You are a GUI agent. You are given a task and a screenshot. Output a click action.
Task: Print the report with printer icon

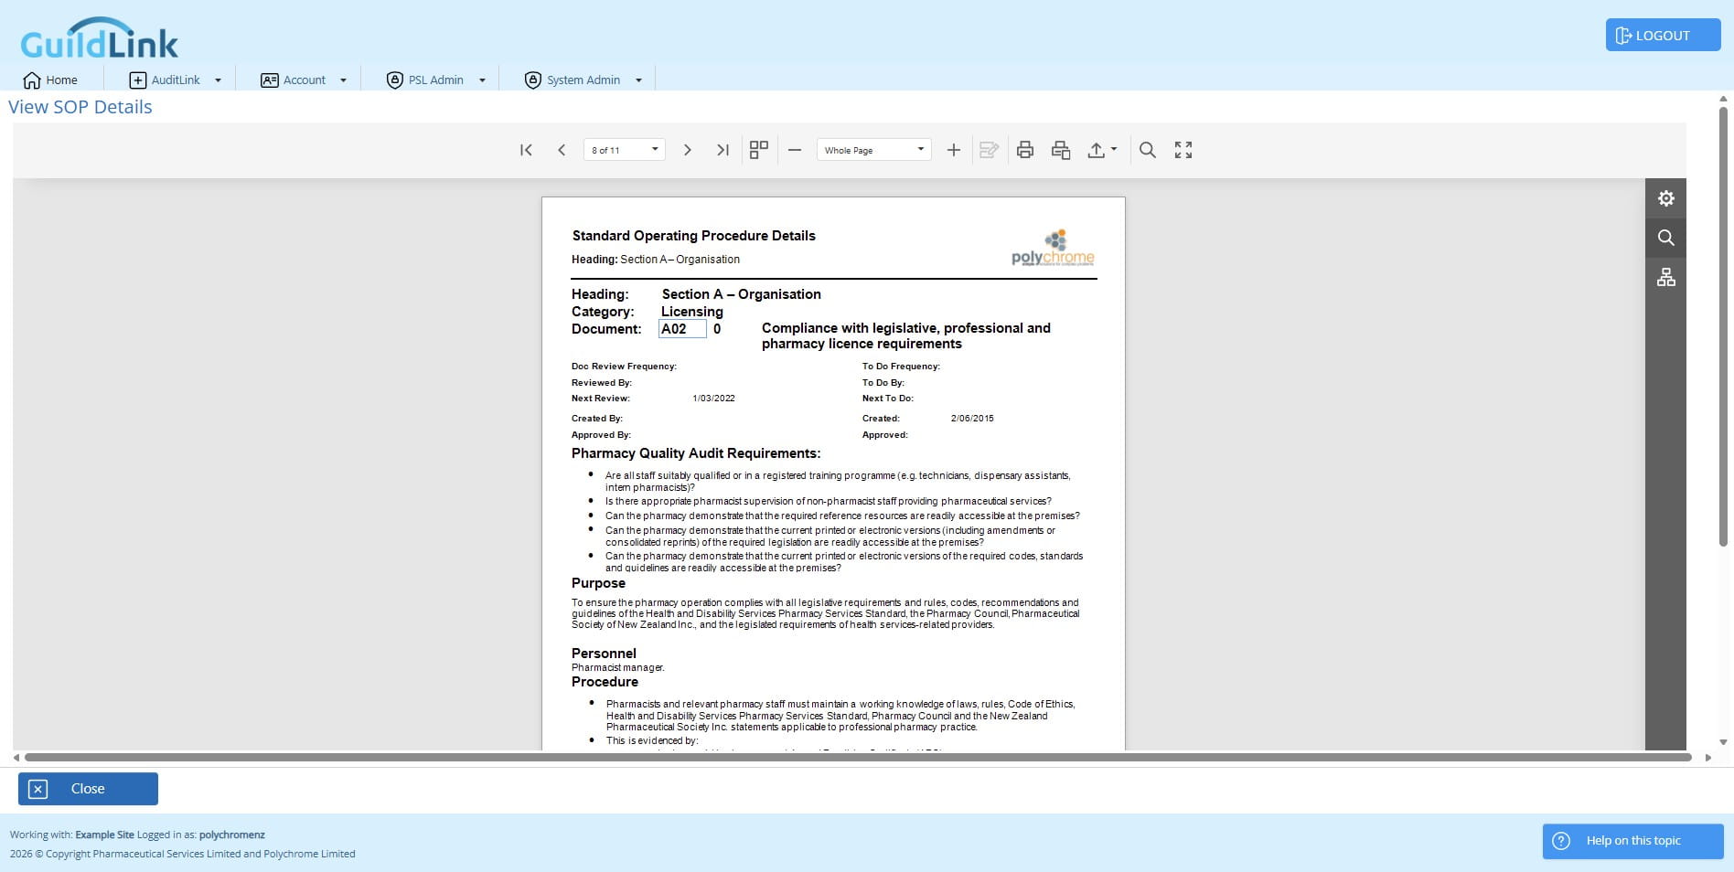pyautogui.click(x=1025, y=150)
